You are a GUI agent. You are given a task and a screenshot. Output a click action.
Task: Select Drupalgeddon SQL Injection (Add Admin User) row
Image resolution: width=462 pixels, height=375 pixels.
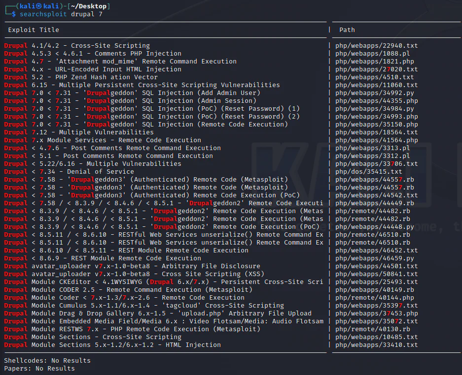pos(132,93)
